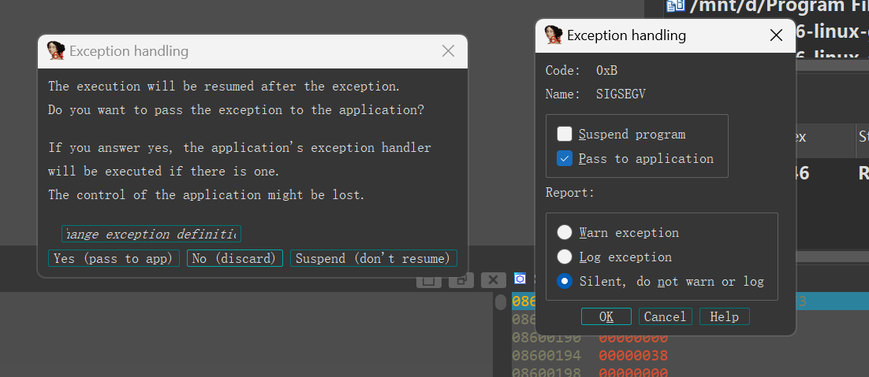Select Silent, do not warn or log
Image resolution: width=869 pixels, height=377 pixels.
point(565,281)
